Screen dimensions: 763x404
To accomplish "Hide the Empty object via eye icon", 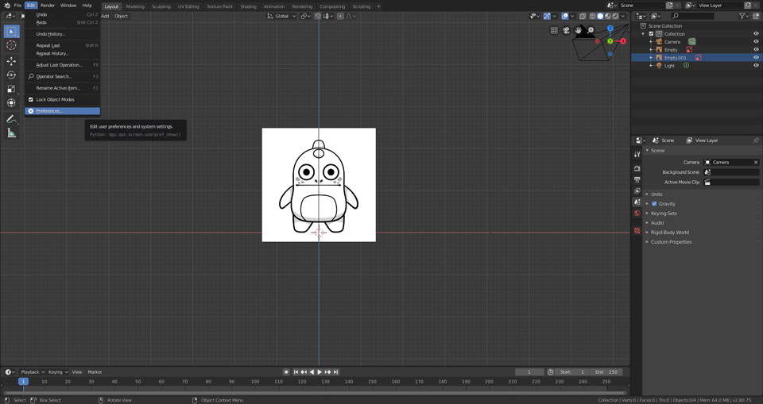I will click(756, 49).
